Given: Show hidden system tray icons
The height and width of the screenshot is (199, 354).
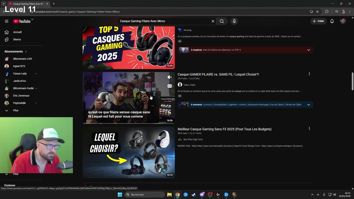Looking at the screenshot, I should coord(312,195).
